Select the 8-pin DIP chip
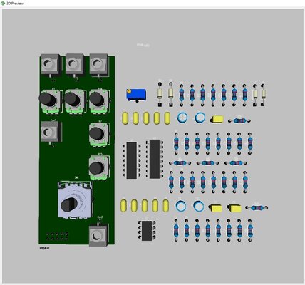305x285 pixels. click(x=147, y=230)
